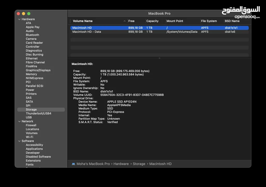Select Locations under Network

tap(32, 129)
